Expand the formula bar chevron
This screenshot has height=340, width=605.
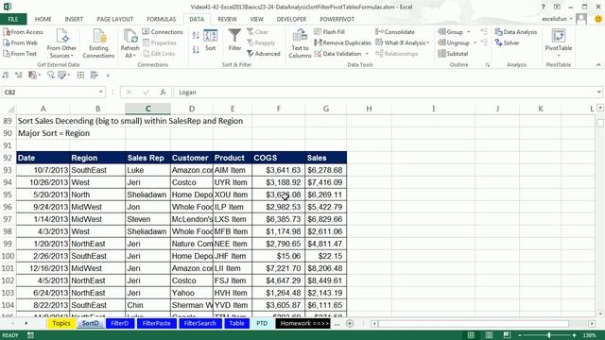click(x=598, y=92)
